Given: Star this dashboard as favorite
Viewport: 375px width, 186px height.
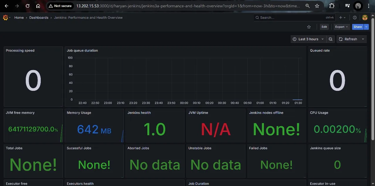Looking at the screenshot, I should pyautogui.click(x=309, y=27).
